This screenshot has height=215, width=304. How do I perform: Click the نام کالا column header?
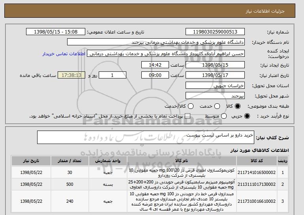182,161
